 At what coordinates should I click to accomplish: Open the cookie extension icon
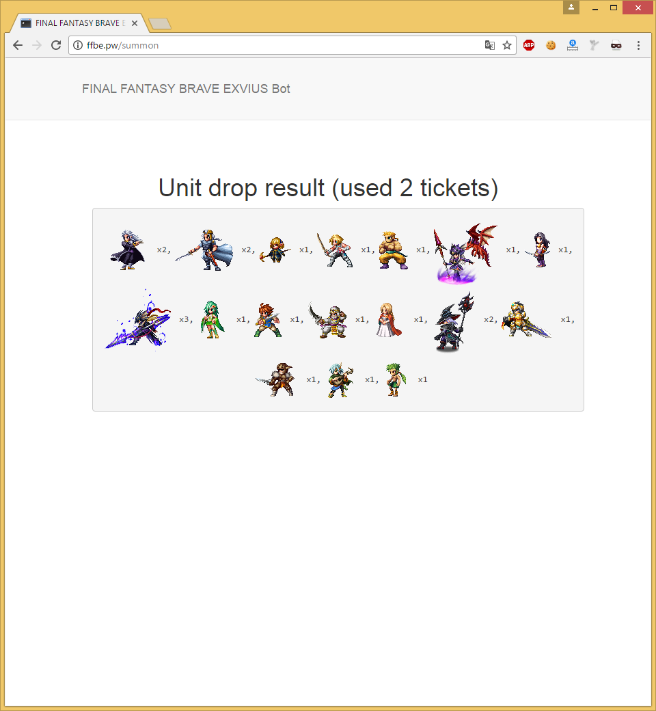(551, 45)
